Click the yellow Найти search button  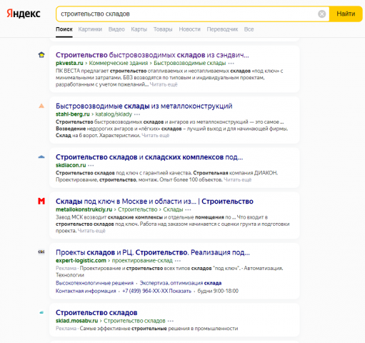coord(346,14)
